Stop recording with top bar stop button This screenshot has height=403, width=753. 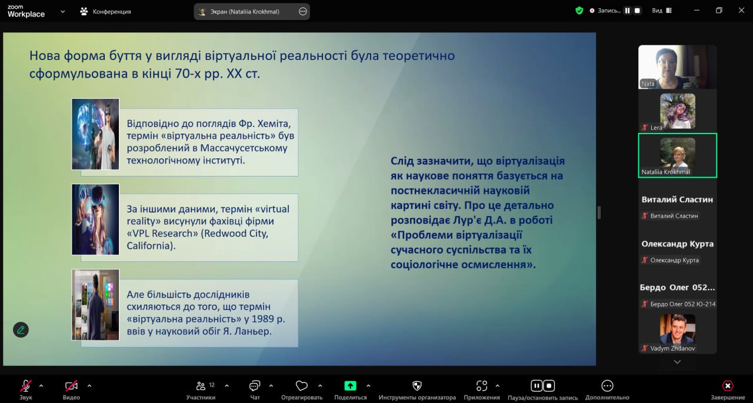(x=637, y=11)
